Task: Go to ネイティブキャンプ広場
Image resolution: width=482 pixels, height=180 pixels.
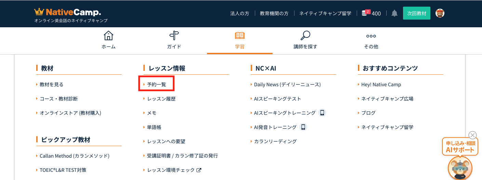Action: (387, 99)
